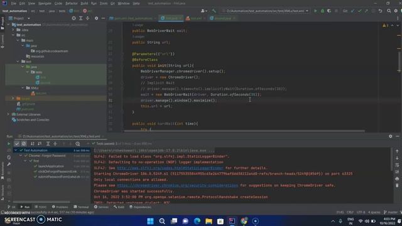Open Project view selector dropdown
Image resolution: width=402 pixels, height=226 pixels.
(x=19, y=18)
